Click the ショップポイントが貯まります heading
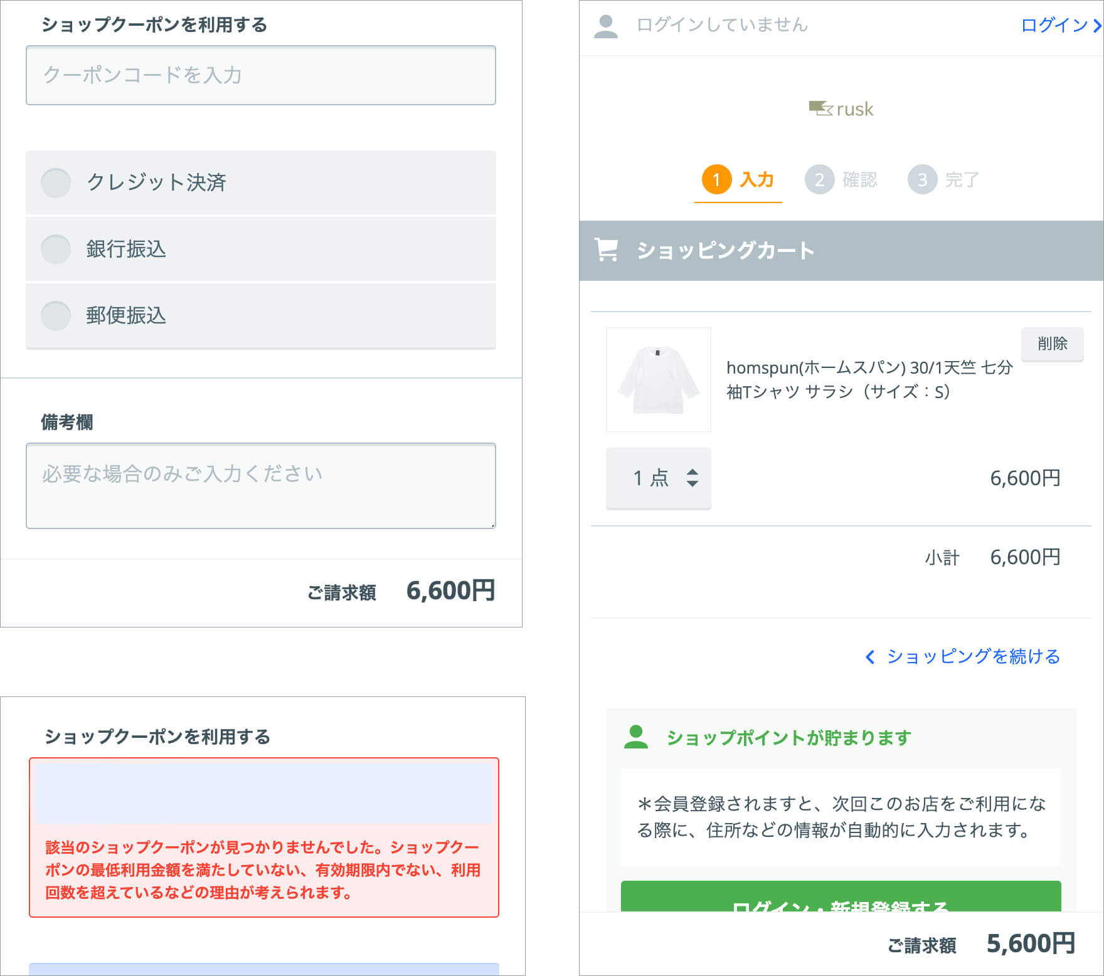The image size is (1104, 976). [x=789, y=738]
